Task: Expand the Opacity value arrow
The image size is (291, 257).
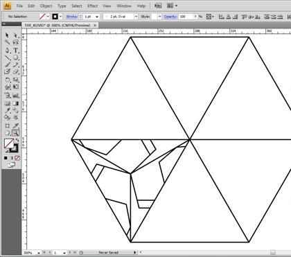Action: (195, 17)
